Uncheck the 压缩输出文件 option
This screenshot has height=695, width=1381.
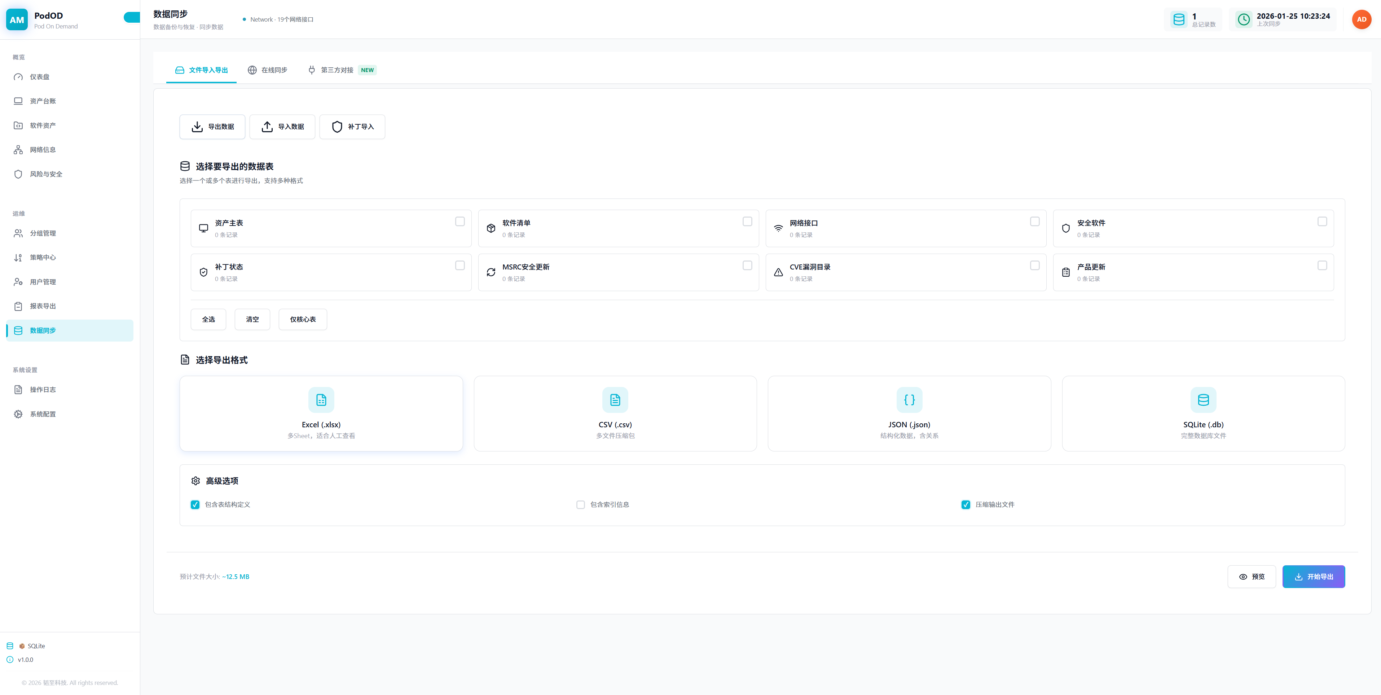coord(966,504)
